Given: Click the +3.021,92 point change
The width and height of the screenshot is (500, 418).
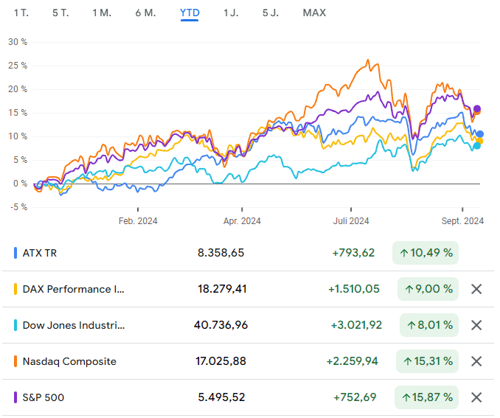Looking at the screenshot, I should tap(356, 325).
